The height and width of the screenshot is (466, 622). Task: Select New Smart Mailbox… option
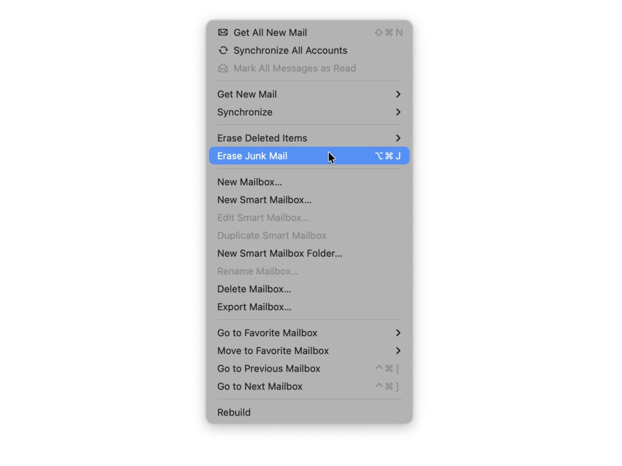[x=309, y=200]
